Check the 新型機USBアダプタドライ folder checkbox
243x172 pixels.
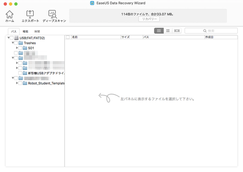20,73
